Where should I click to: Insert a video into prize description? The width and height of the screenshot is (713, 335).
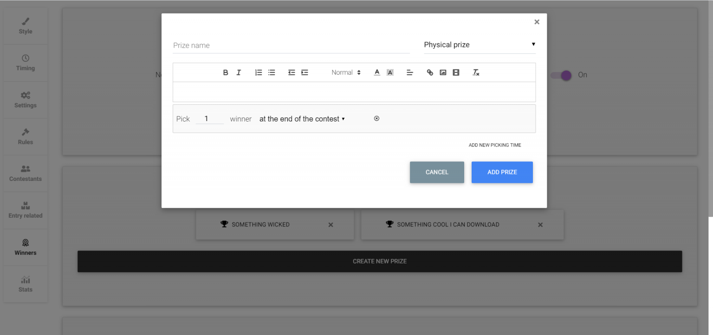pyautogui.click(x=456, y=72)
